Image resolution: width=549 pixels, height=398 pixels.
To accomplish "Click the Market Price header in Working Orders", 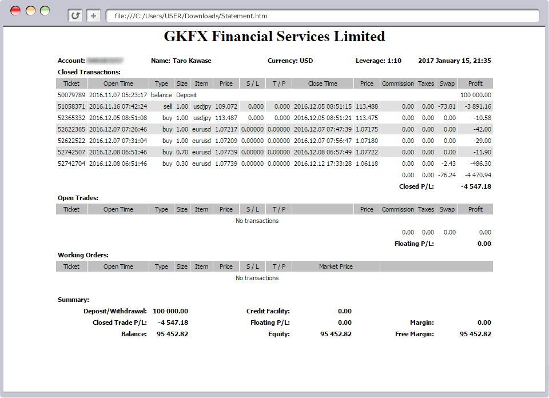I will 336,266.
